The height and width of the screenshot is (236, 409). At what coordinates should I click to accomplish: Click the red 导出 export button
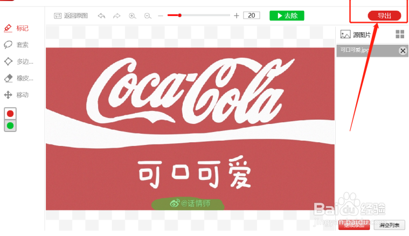pos(384,16)
